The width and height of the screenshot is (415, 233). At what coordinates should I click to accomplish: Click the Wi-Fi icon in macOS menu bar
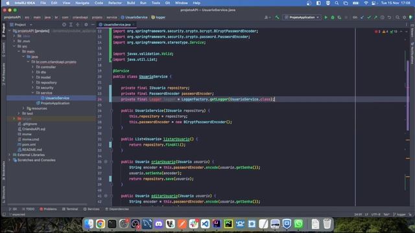coord(366,3)
